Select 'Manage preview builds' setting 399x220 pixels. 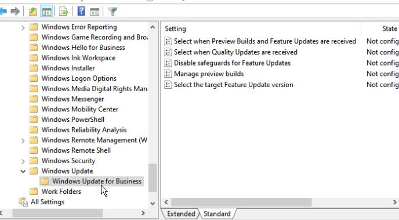click(x=209, y=74)
